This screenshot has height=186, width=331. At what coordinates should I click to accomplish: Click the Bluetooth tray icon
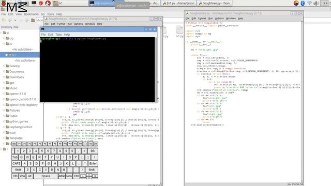pyautogui.click(x=303, y=3)
